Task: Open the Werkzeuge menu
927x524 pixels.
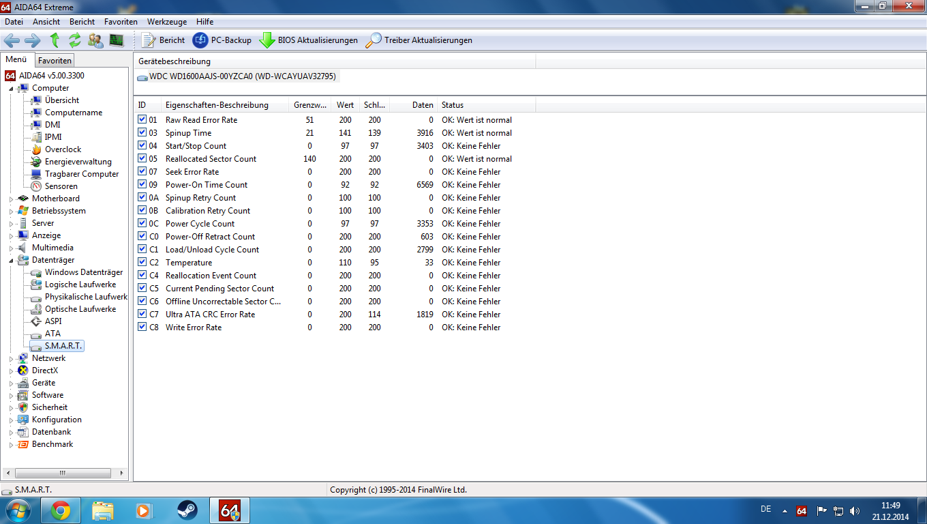Action: click(166, 22)
